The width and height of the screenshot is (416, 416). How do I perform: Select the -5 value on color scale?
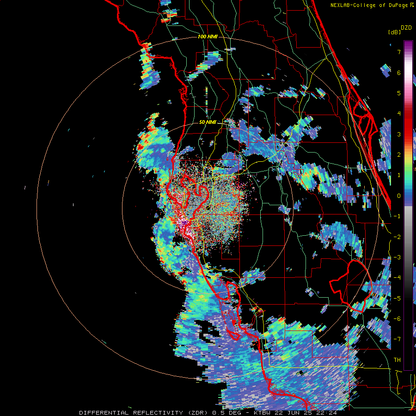tap(397, 299)
